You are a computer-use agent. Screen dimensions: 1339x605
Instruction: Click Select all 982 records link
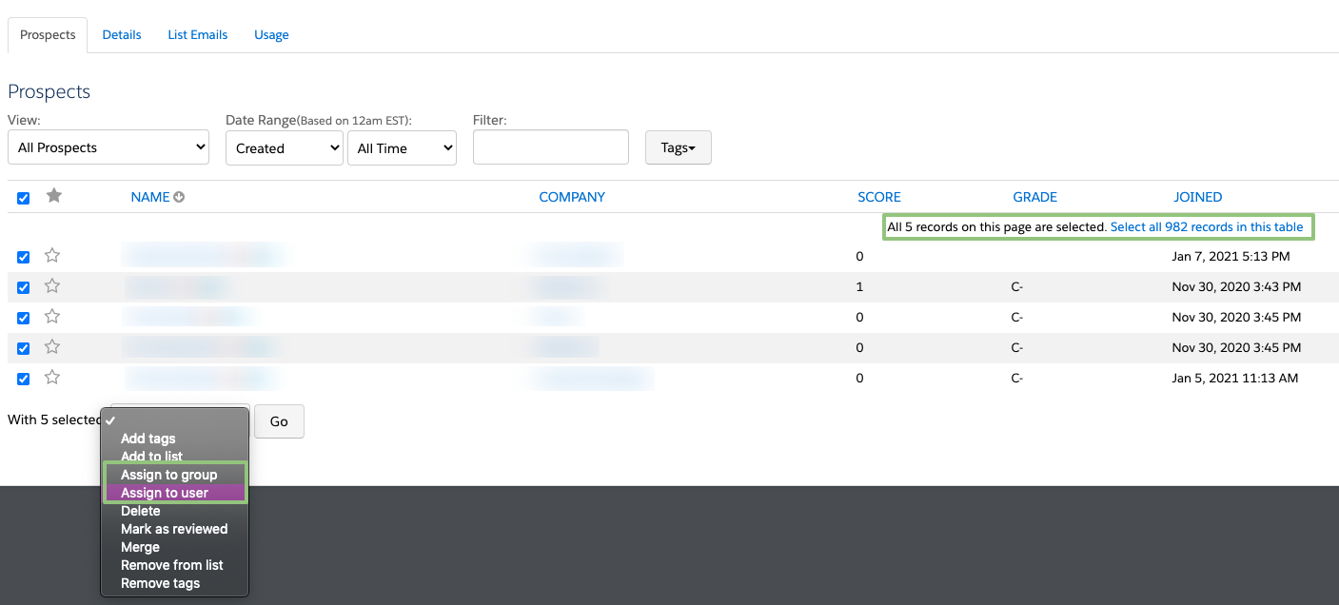click(x=1206, y=227)
